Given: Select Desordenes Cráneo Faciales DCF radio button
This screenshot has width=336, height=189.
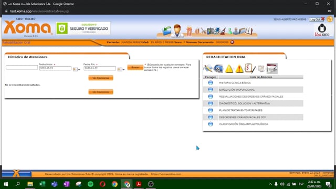Looking at the screenshot, I should pyautogui.click(x=211, y=117).
